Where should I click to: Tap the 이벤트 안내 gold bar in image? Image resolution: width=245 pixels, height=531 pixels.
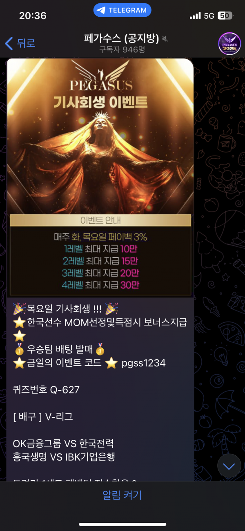[x=100, y=220]
